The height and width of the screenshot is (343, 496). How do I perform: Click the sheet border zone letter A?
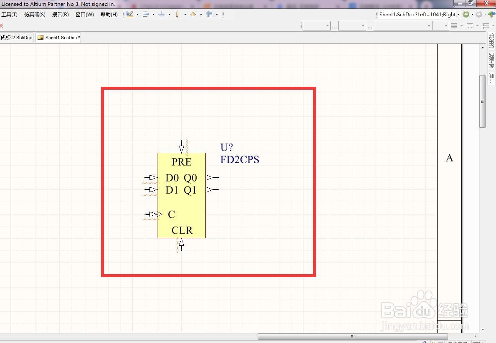pos(450,158)
